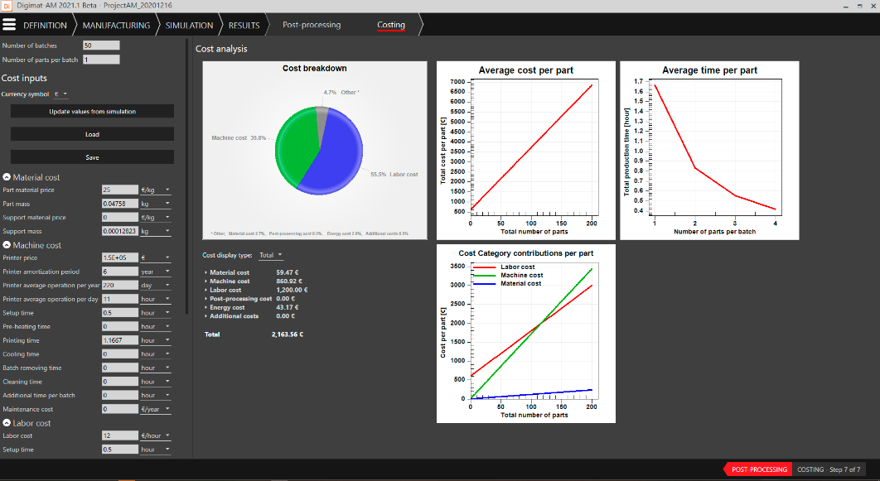
Task: Open the Currency symbol dropdown
Action: click(x=61, y=94)
